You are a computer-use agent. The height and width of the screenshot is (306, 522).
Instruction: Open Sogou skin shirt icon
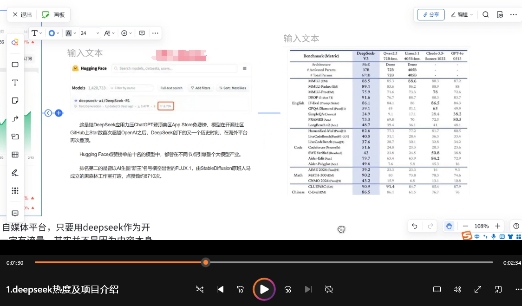pos(510,236)
